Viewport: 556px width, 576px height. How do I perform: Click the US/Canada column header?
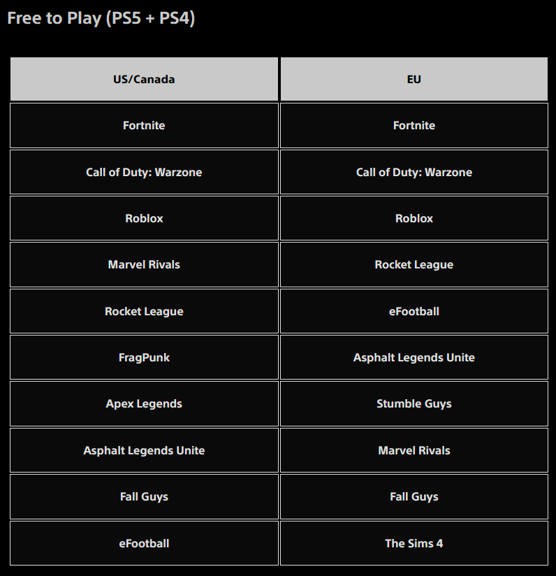[x=144, y=79]
